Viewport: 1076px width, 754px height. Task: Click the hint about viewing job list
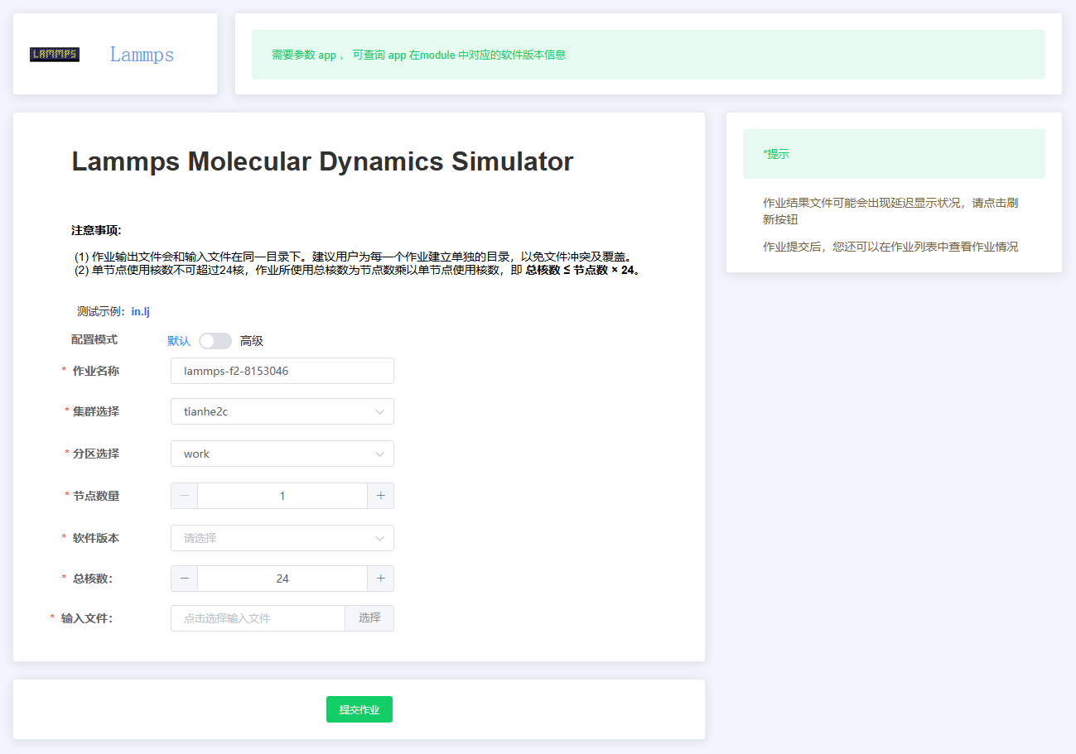point(890,247)
